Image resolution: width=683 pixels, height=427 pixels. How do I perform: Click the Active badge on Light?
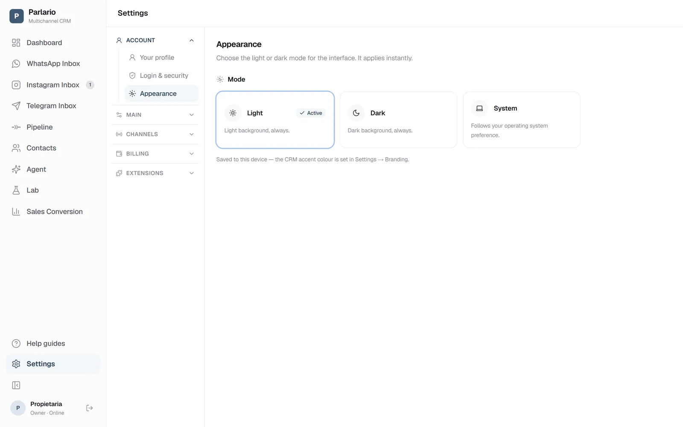tap(311, 113)
